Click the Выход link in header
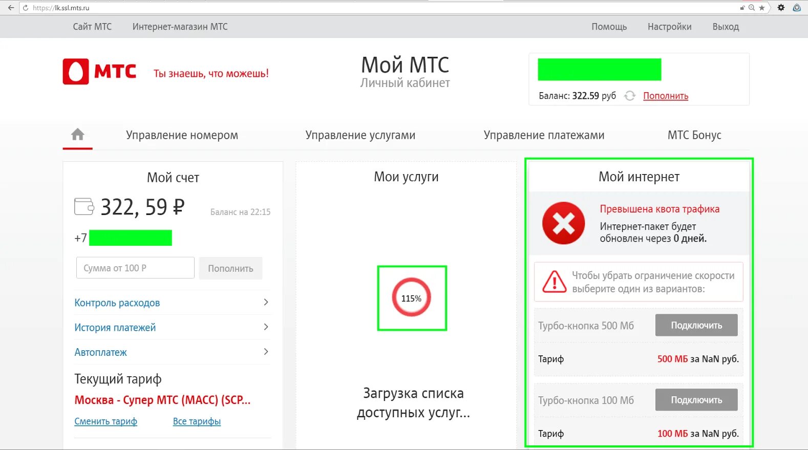808x450 pixels. click(x=726, y=27)
